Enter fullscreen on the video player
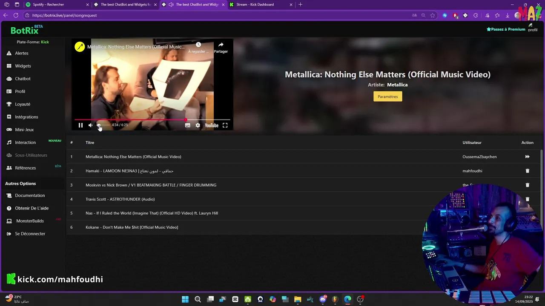 point(225,125)
